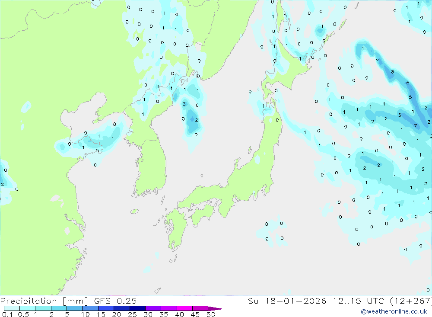Click the 45–50 mm legend color swatch
432x317 pixels.
(x=200, y=308)
